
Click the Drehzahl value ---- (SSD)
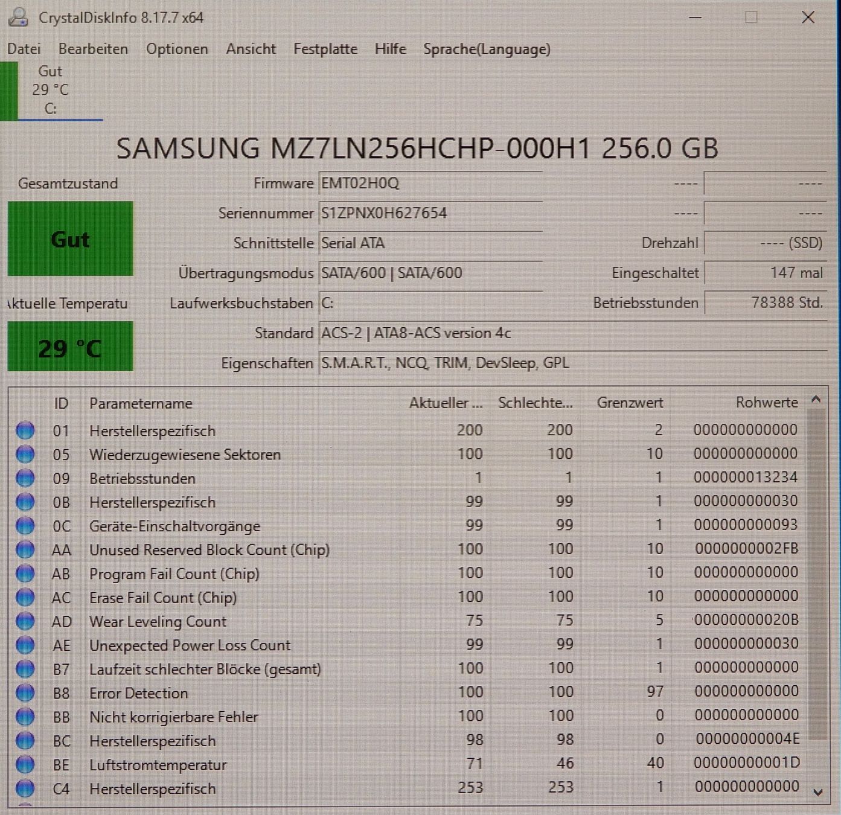coord(765,243)
